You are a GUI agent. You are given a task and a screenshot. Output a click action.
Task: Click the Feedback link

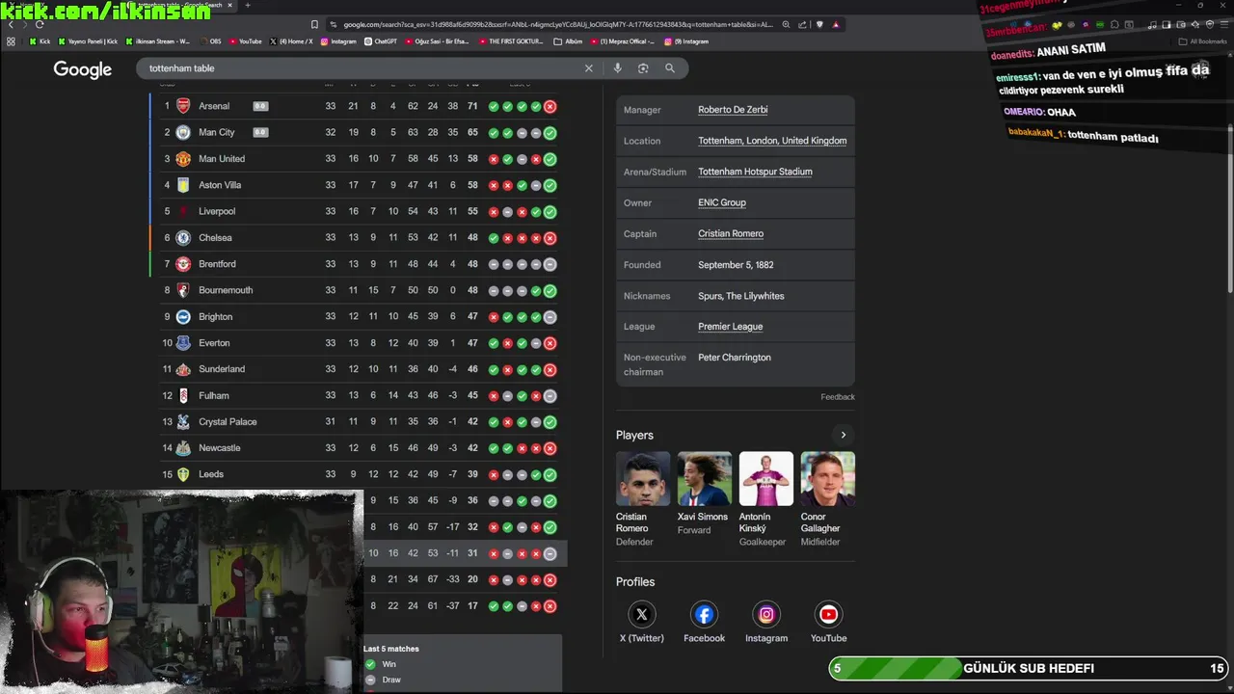(x=838, y=397)
